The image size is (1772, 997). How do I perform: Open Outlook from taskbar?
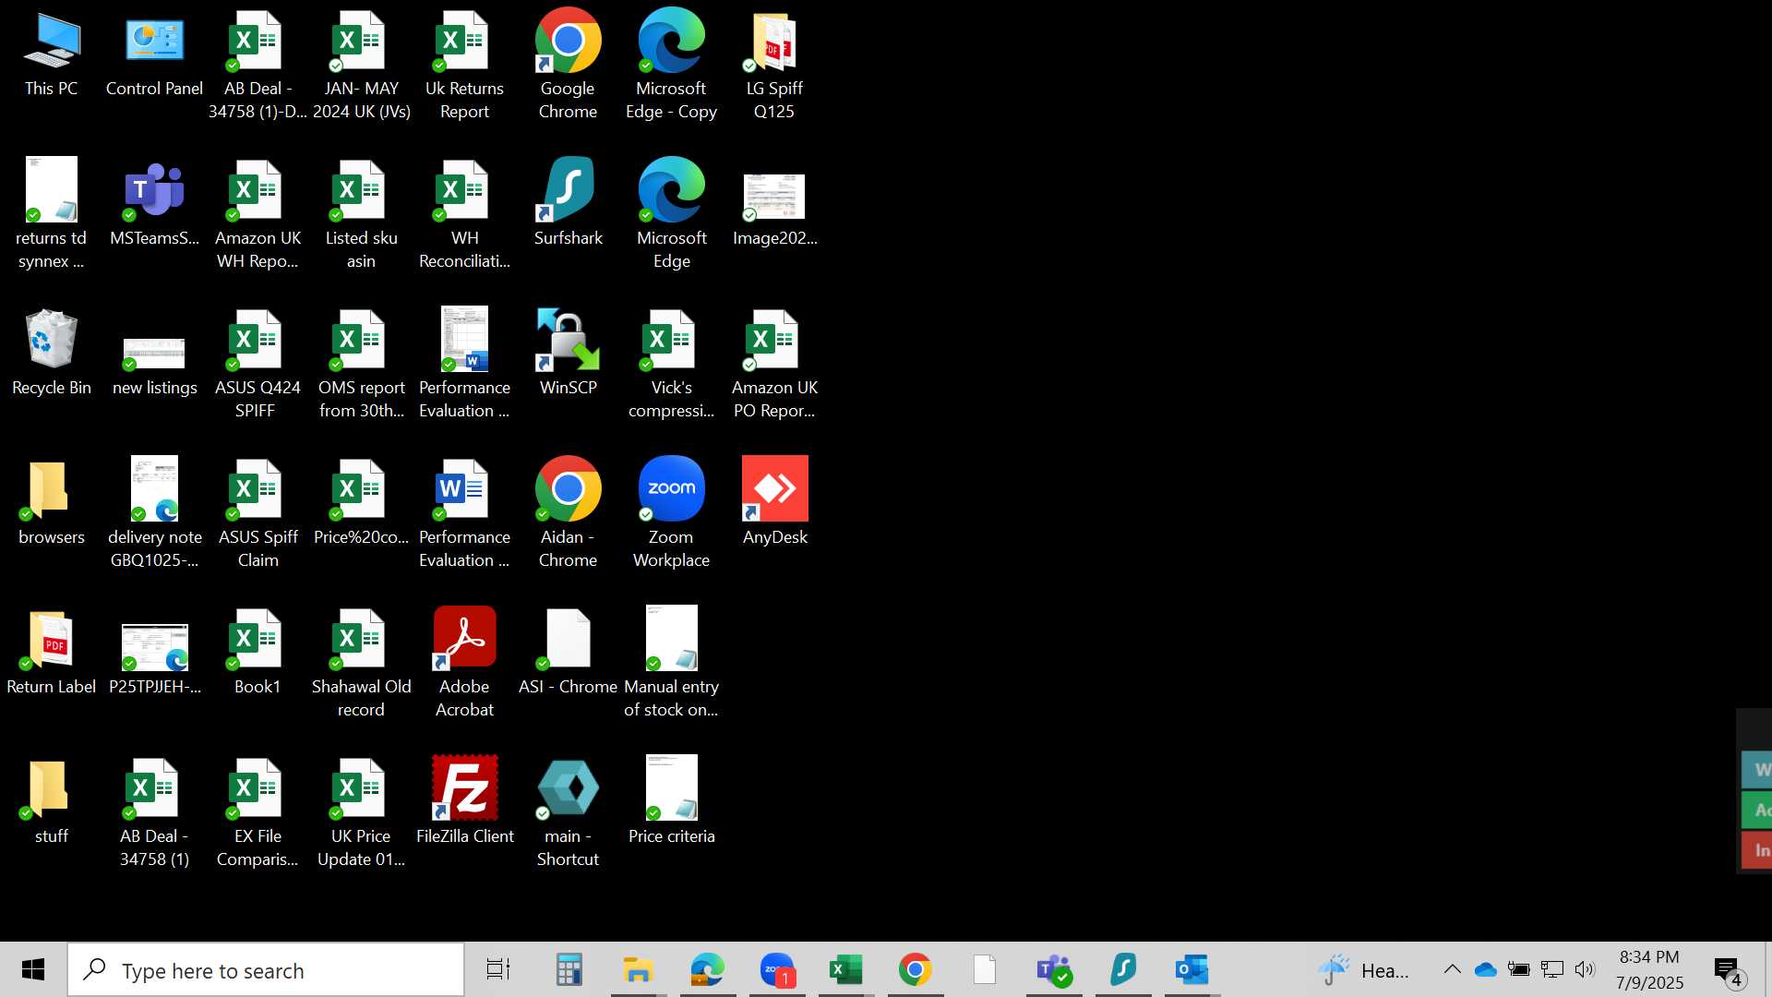(1192, 969)
